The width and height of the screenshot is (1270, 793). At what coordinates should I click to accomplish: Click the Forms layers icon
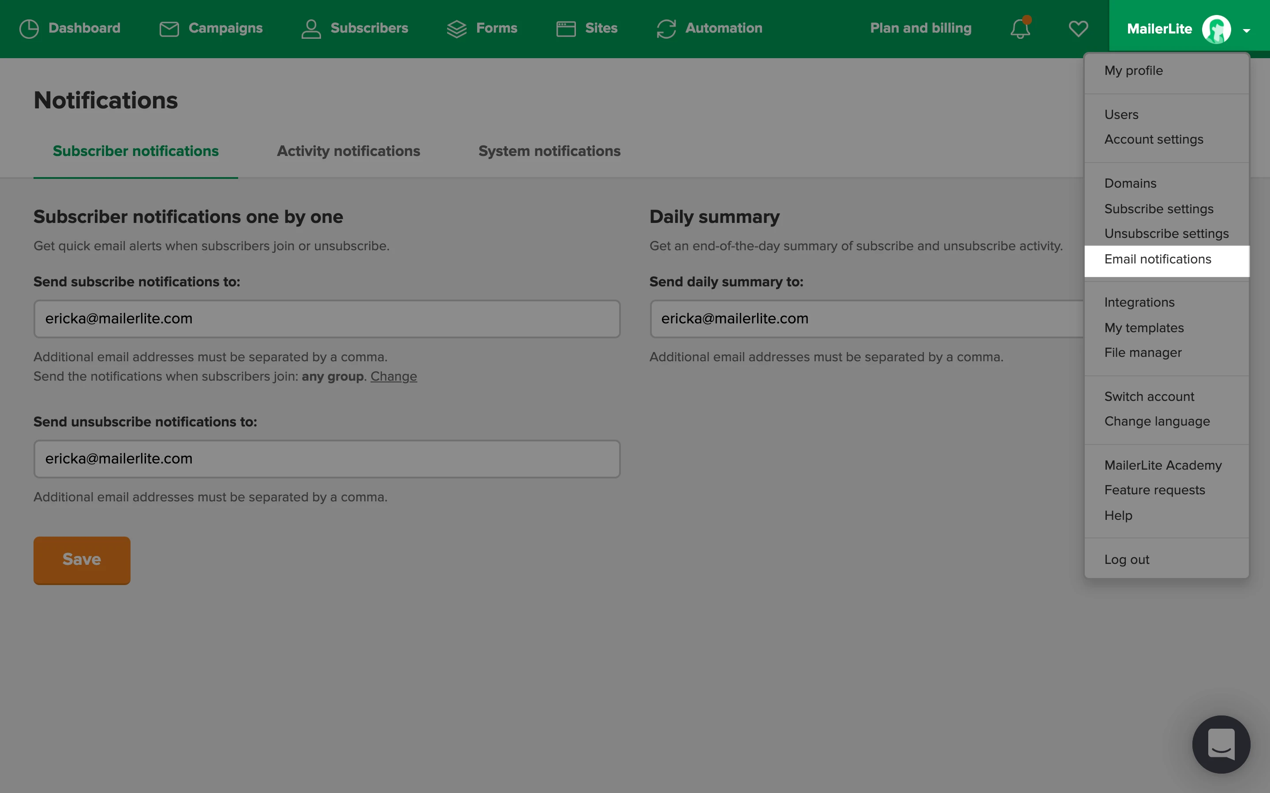456,29
